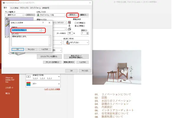Click the comment box scrollbar down arrow

coord(50,45)
